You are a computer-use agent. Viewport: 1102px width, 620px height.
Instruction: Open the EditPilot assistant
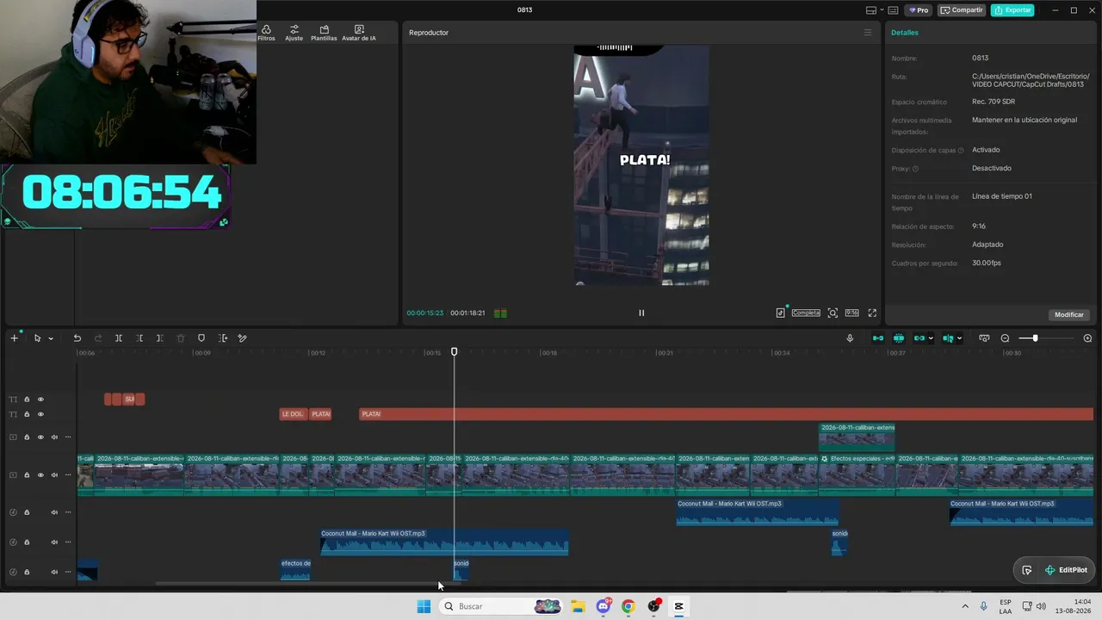(x=1066, y=570)
